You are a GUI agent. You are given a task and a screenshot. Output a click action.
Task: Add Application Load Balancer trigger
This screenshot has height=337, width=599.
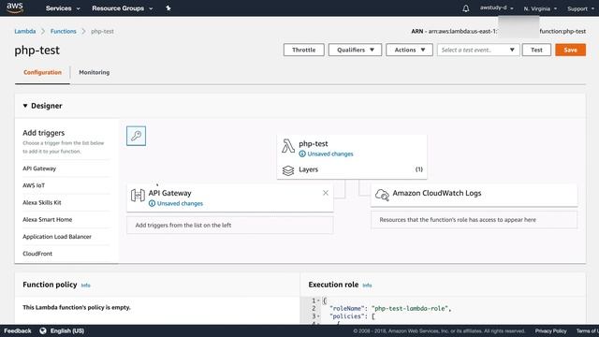pyautogui.click(x=57, y=237)
